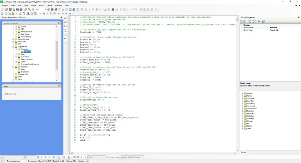Close the Project Information Window
The image size is (301, 163).
(x=61, y=17)
